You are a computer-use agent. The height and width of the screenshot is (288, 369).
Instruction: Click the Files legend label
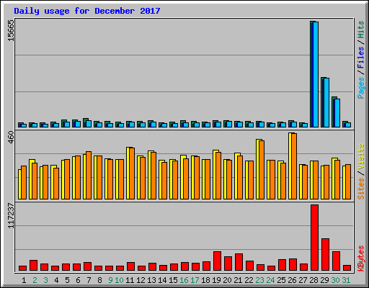[361, 57]
